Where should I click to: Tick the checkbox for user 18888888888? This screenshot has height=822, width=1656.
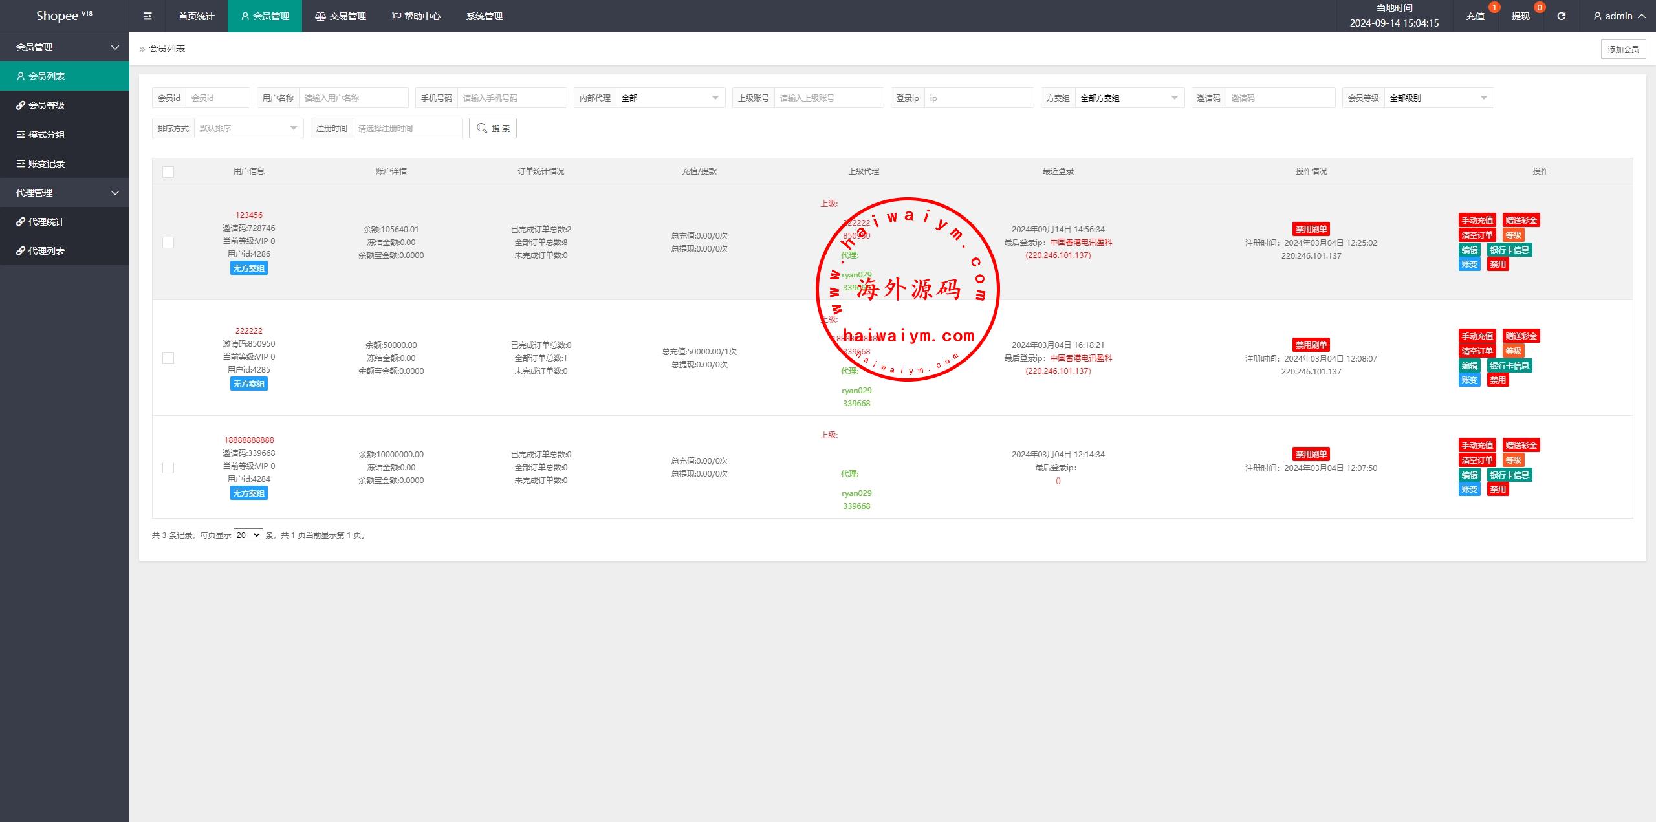point(168,468)
